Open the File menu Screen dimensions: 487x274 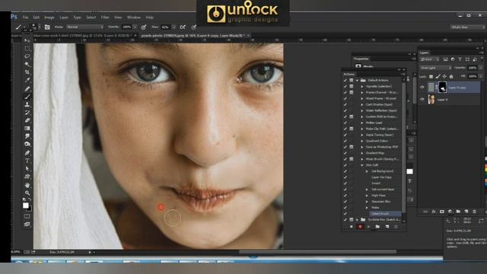click(x=25, y=18)
